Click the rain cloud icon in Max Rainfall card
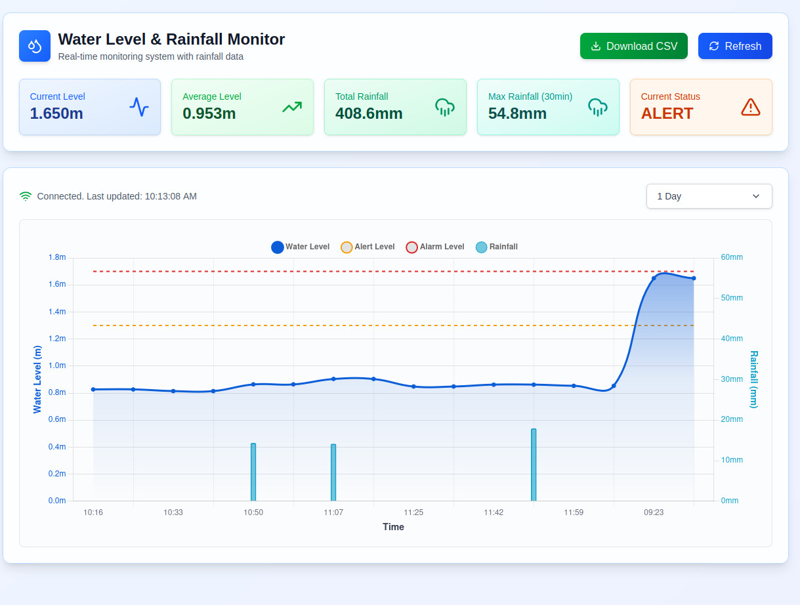 [x=598, y=107]
